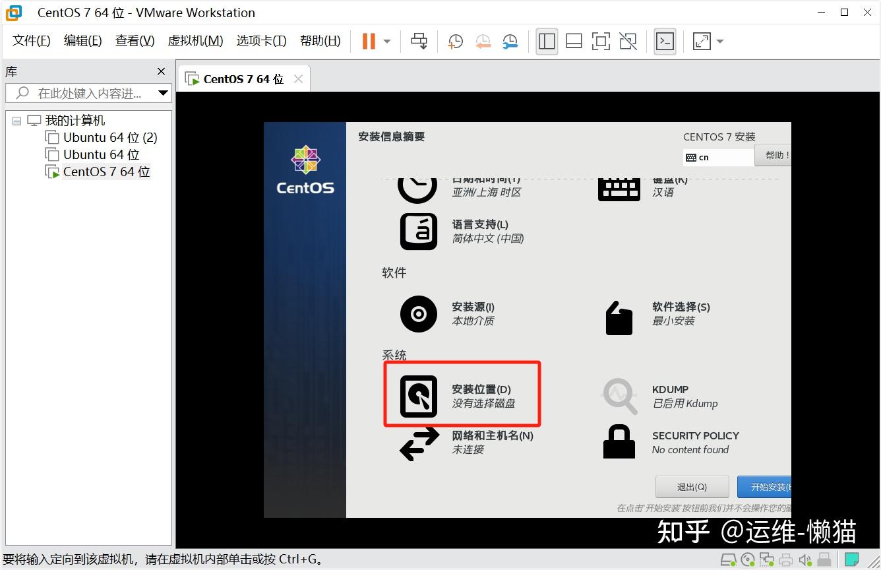
Task: Take a snapshot of this virtual machine
Action: (455, 42)
